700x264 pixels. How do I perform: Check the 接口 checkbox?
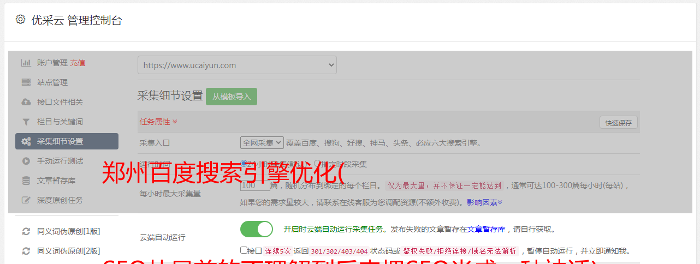click(x=244, y=250)
